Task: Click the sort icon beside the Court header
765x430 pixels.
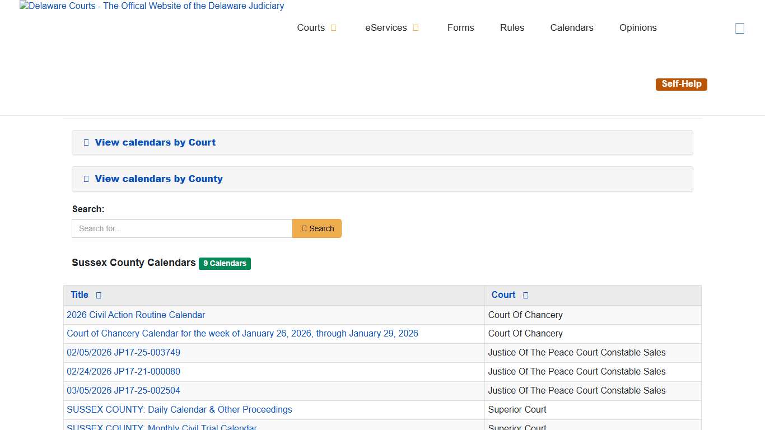Action: pos(525,295)
